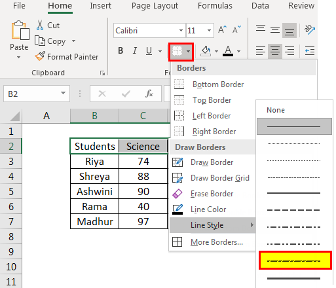Expand the font size 11 list

tap(209, 30)
